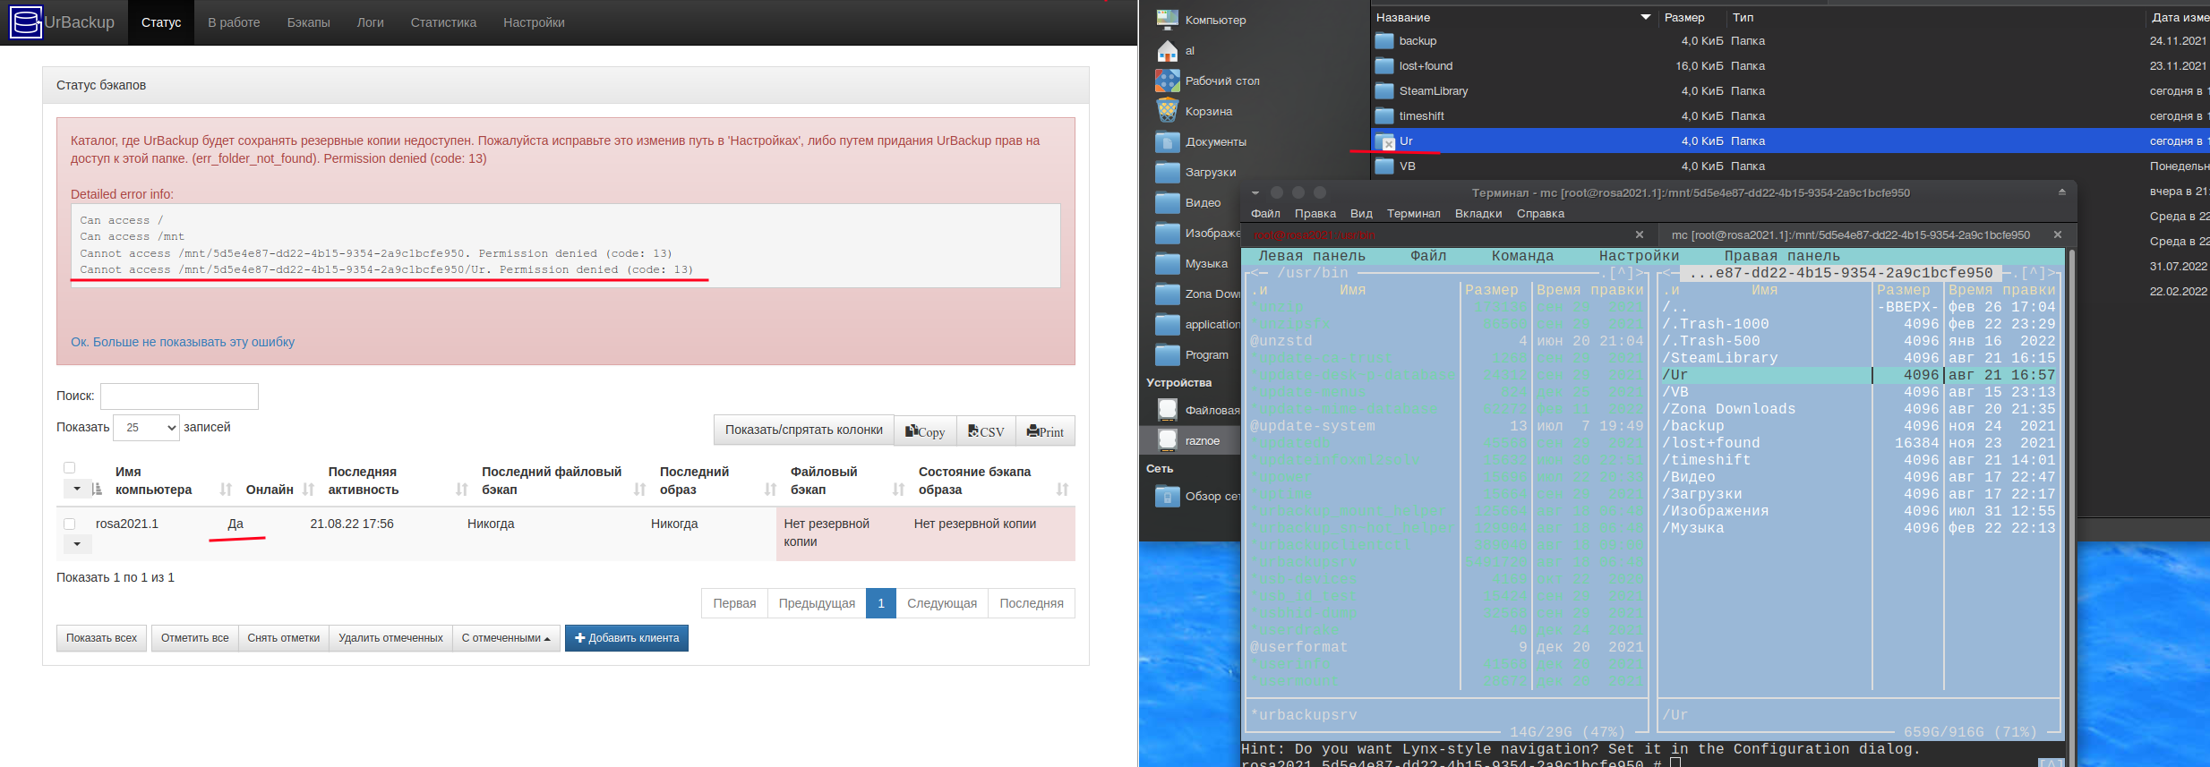Click in the Поиск search field
Viewport: 2210px width, 767px height.
[179, 396]
